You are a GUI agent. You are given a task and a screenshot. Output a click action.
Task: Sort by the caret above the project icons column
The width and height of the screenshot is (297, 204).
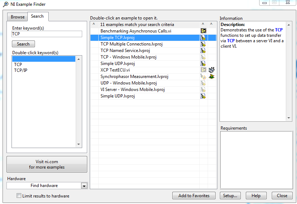[203, 24]
